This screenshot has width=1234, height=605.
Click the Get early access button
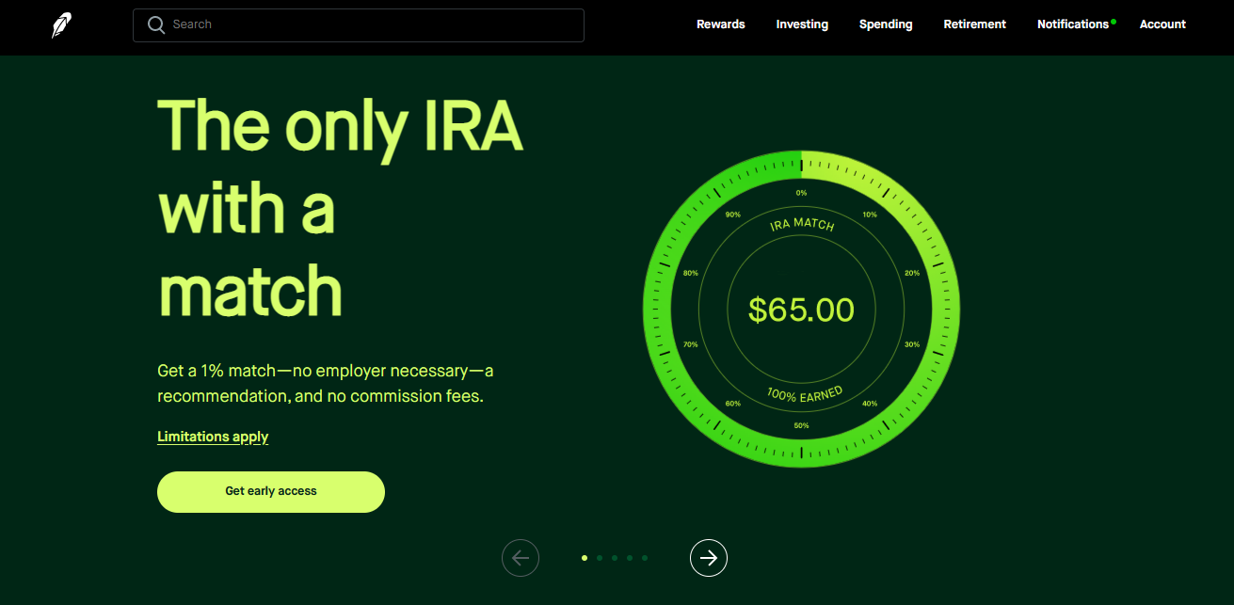click(x=271, y=492)
